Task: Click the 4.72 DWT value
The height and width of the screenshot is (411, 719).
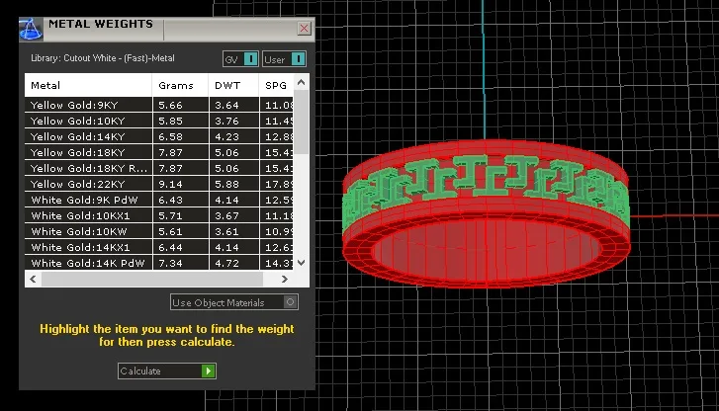Action: click(x=227, y=263)
